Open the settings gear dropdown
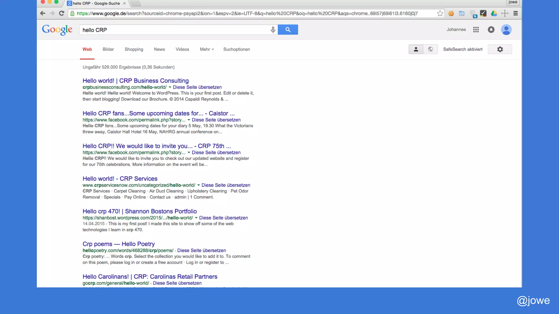The height and width of the screenshot is (314, 559). coord(500,49)
